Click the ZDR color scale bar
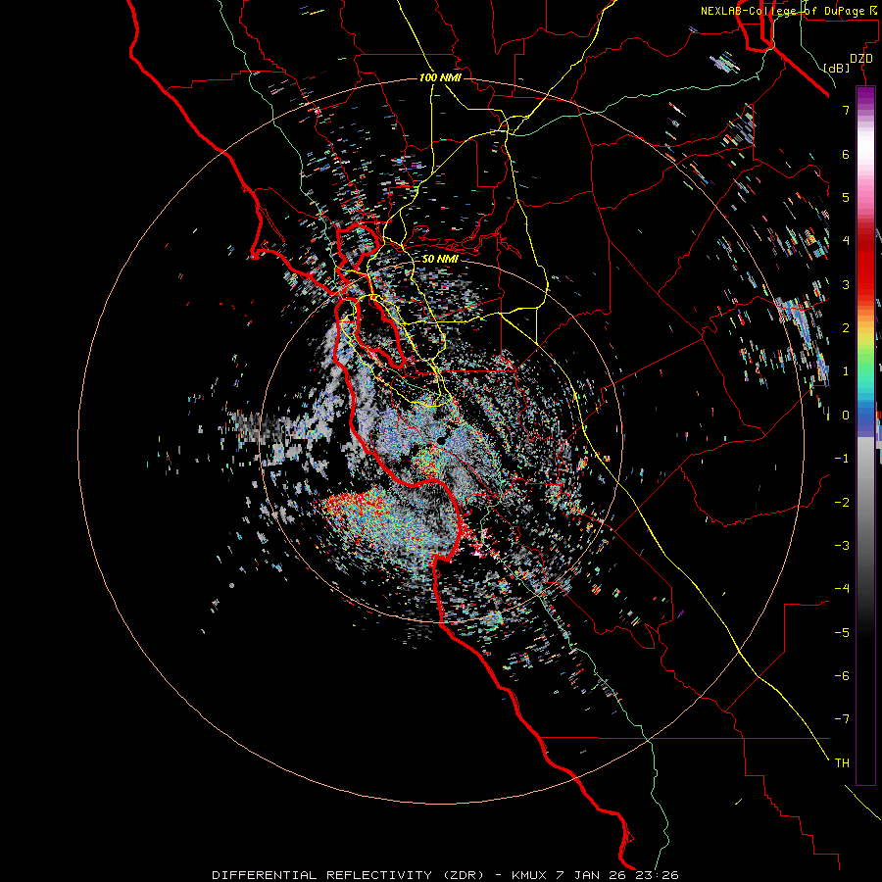Viewport: 882px width, 882px height. (865, 436)
